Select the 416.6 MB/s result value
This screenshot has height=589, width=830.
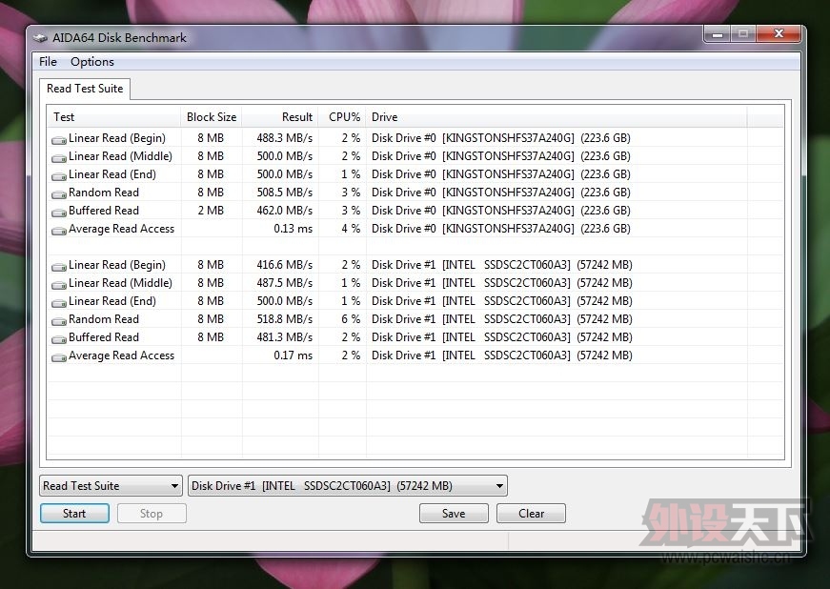(x=285, y=265)
